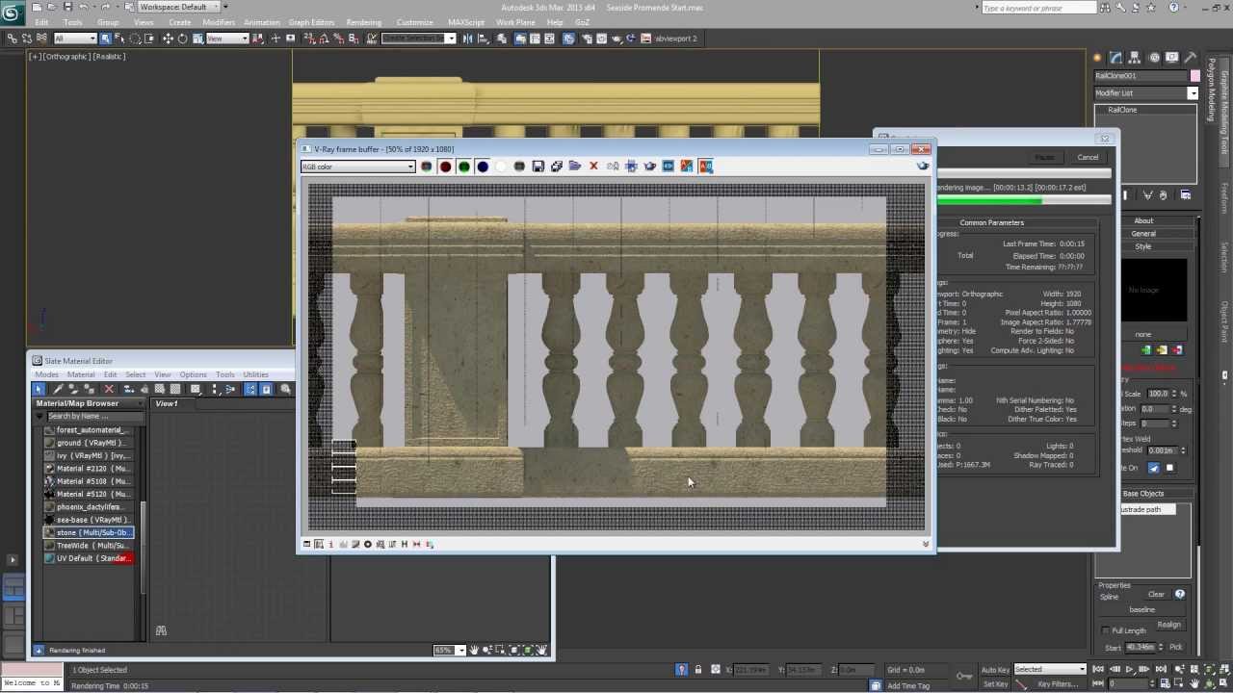The height and width of the screenshot is (693, 1233).
Task: Toggle alpha channel in V-Ray frame buffer
Action: click(501, 167)
